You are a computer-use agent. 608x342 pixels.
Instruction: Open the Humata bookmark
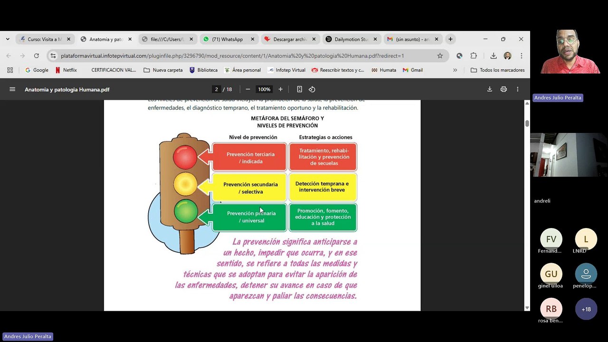(384, 70)
